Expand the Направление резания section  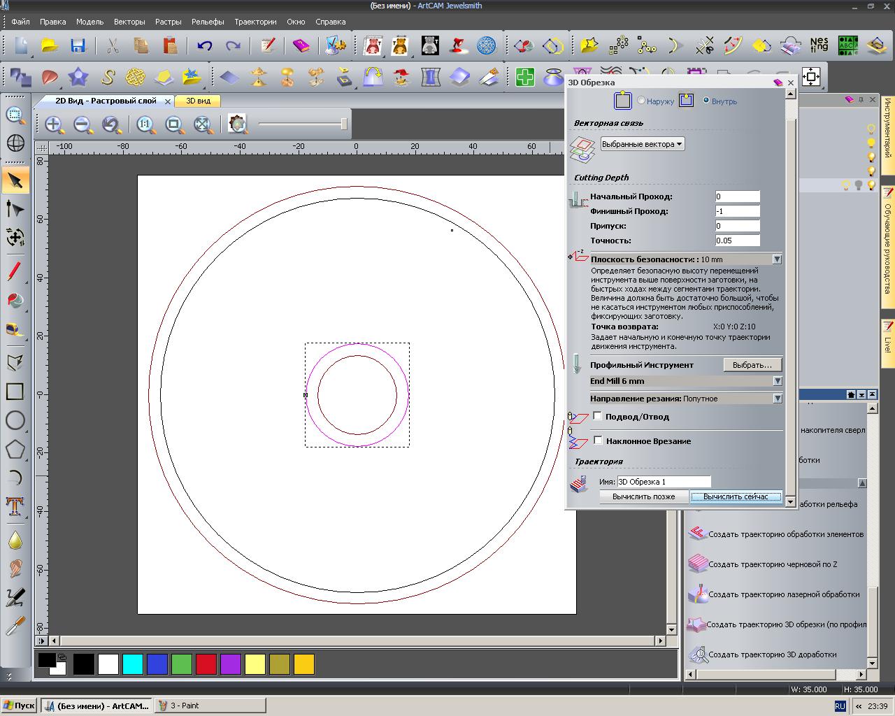pyautogui.click(x=777, y=399)
